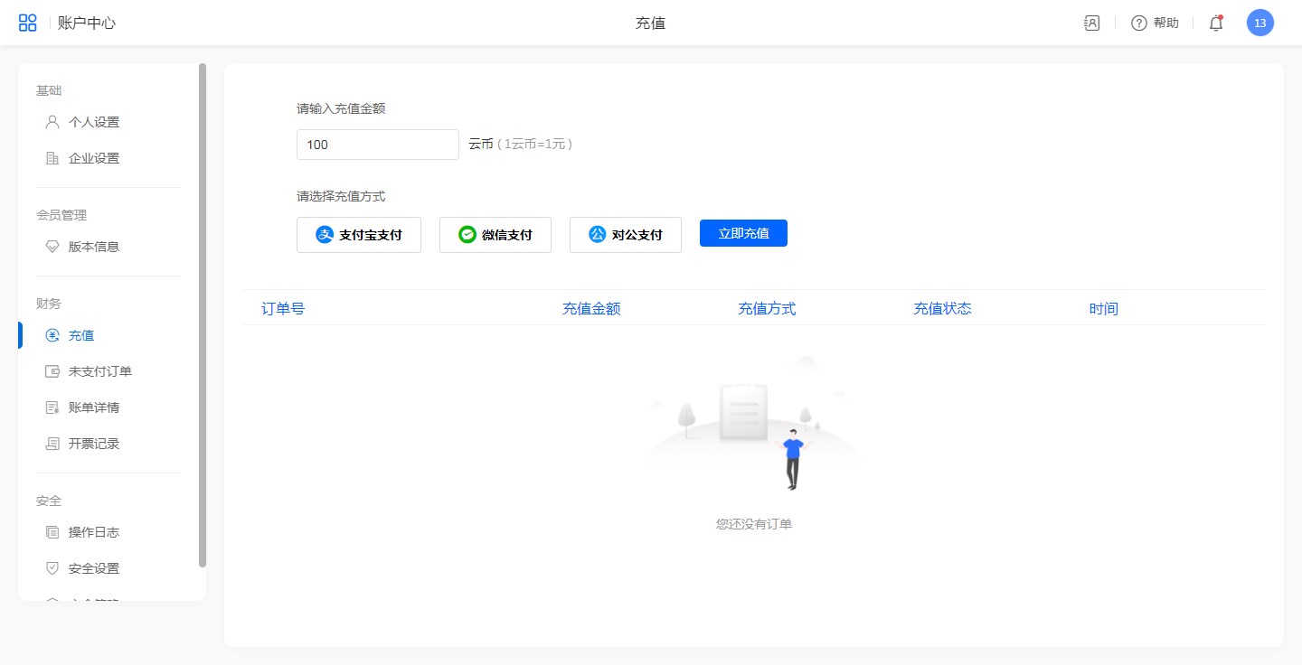Click the app grid icon beside 账户中心
Viewport: 1302px width, 665px height.
28,23
